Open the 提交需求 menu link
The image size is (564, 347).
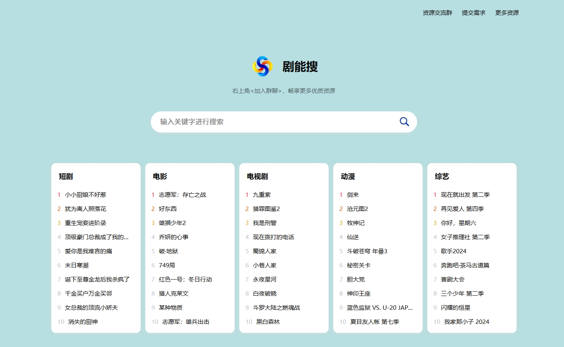pos(474,13)
